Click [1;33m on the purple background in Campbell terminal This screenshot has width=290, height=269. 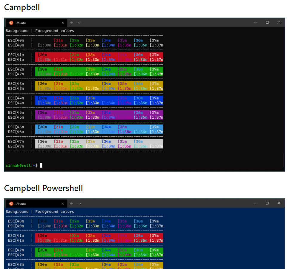point(93,117)
